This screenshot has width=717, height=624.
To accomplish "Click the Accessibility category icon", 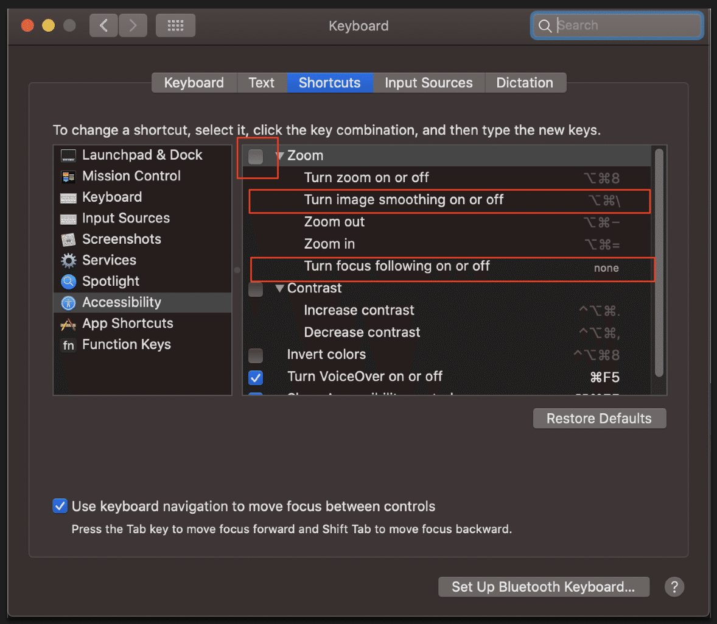I will point(68,303).
